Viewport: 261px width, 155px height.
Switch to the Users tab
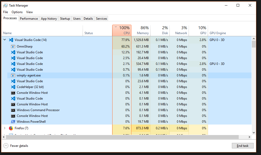click(x=77, y=18)
